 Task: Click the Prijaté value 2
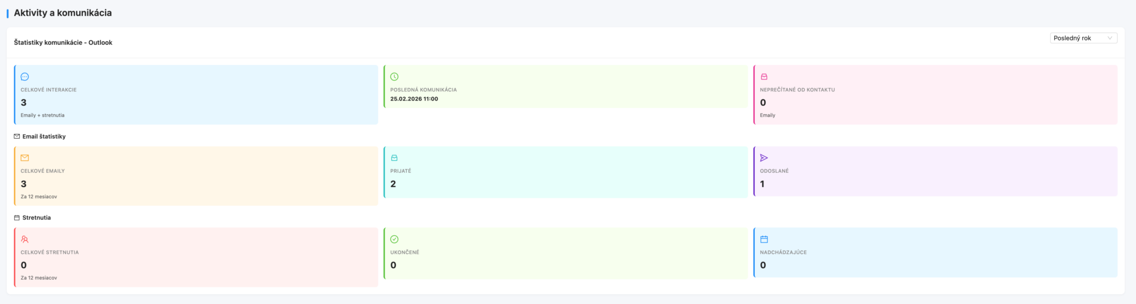[x=393, y=184]
